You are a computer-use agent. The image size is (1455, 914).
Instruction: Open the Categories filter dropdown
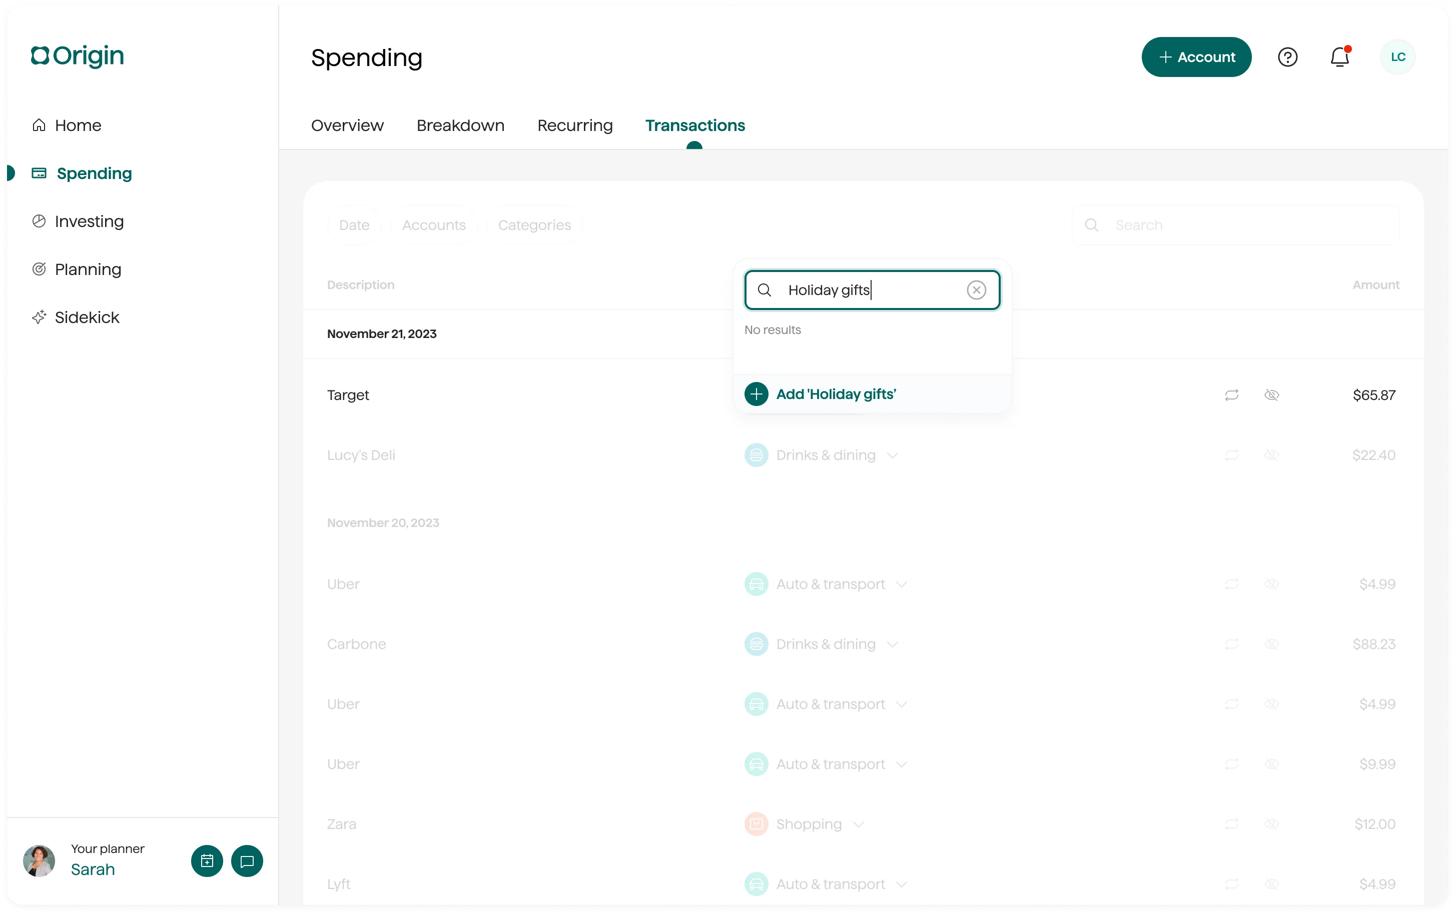coord(534,225)
